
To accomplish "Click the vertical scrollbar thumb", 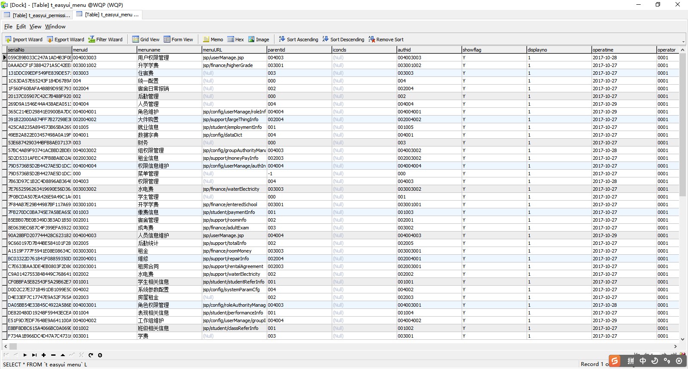I will [x=683, y=125].
